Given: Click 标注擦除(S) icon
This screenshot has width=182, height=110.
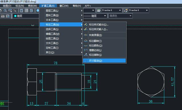Looking at the screenshot, I should 86,55.
